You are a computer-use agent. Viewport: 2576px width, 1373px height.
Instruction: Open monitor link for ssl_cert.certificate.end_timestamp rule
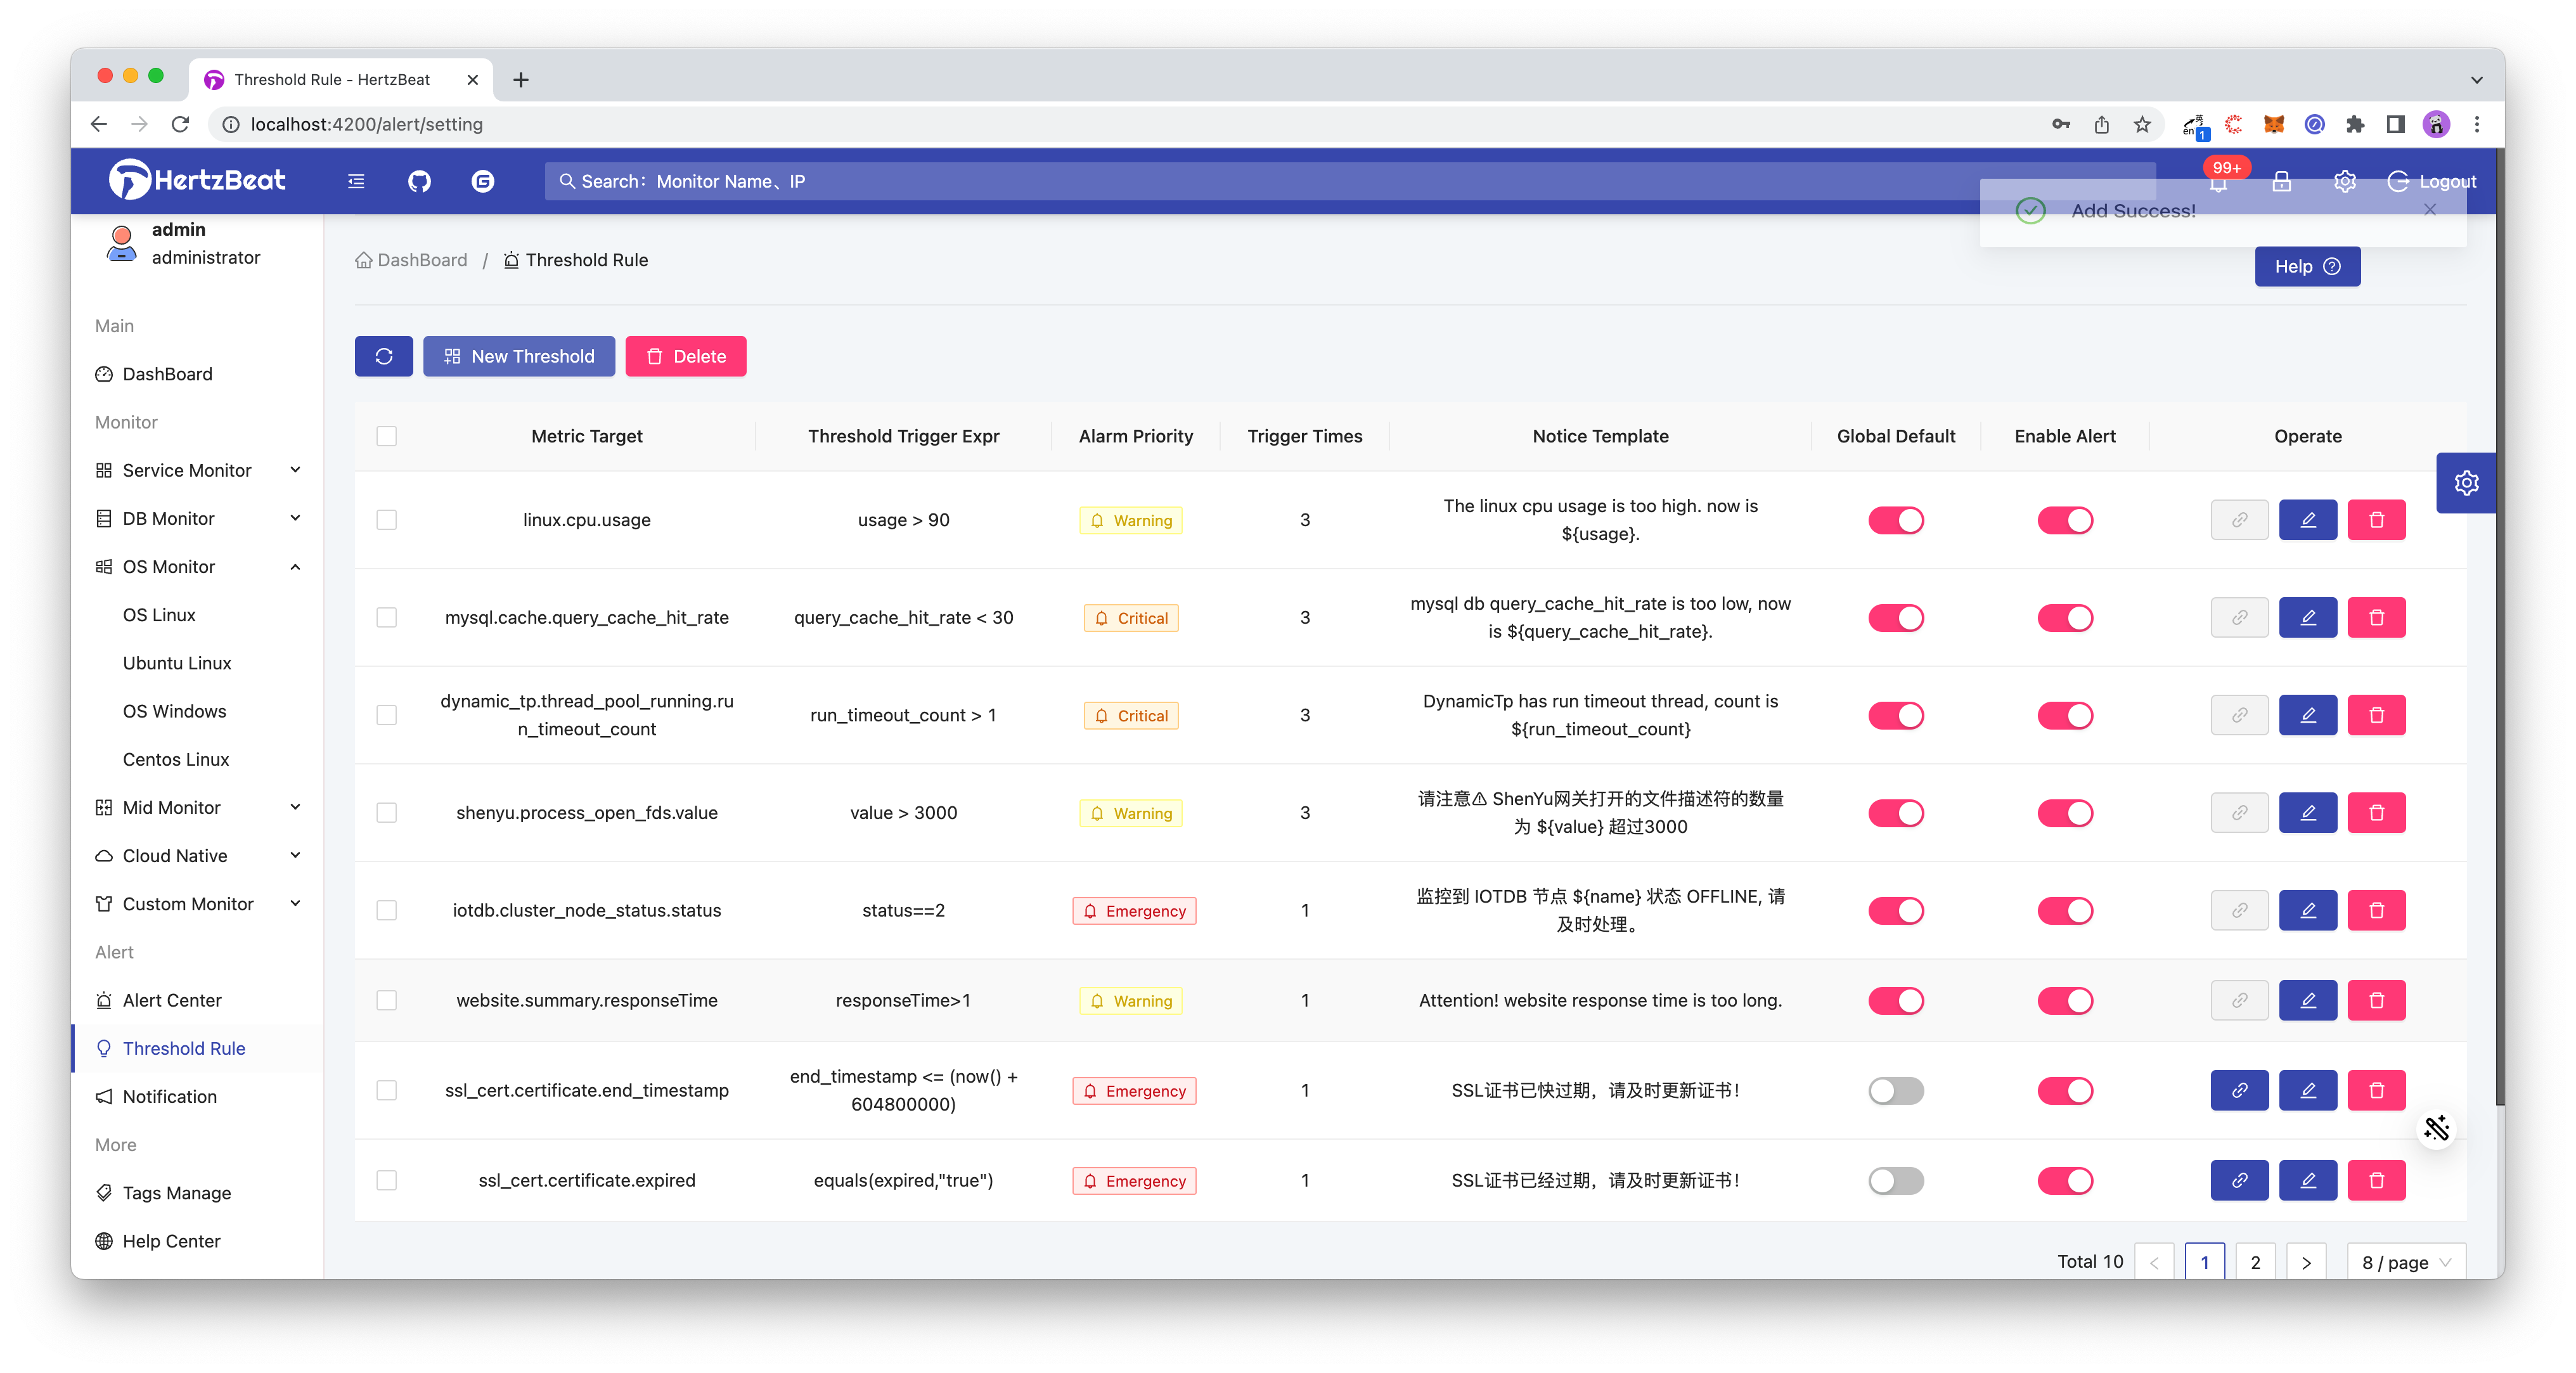(x=2239, y=1090)
